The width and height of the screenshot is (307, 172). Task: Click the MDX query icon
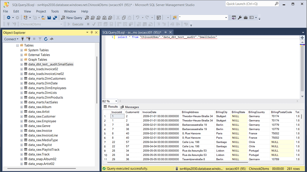tap(93, 18)
